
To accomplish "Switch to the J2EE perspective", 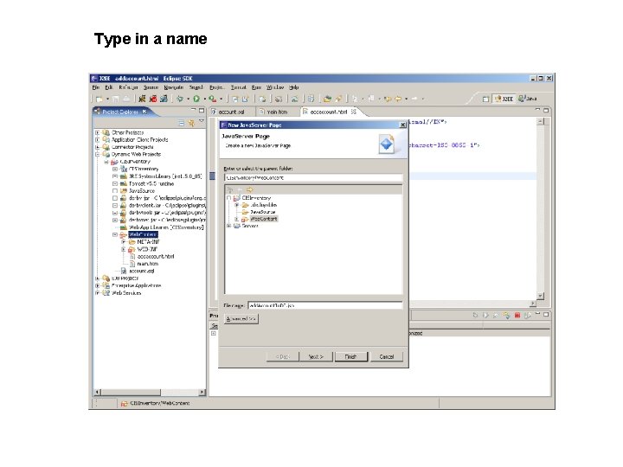I will point(504,99).
